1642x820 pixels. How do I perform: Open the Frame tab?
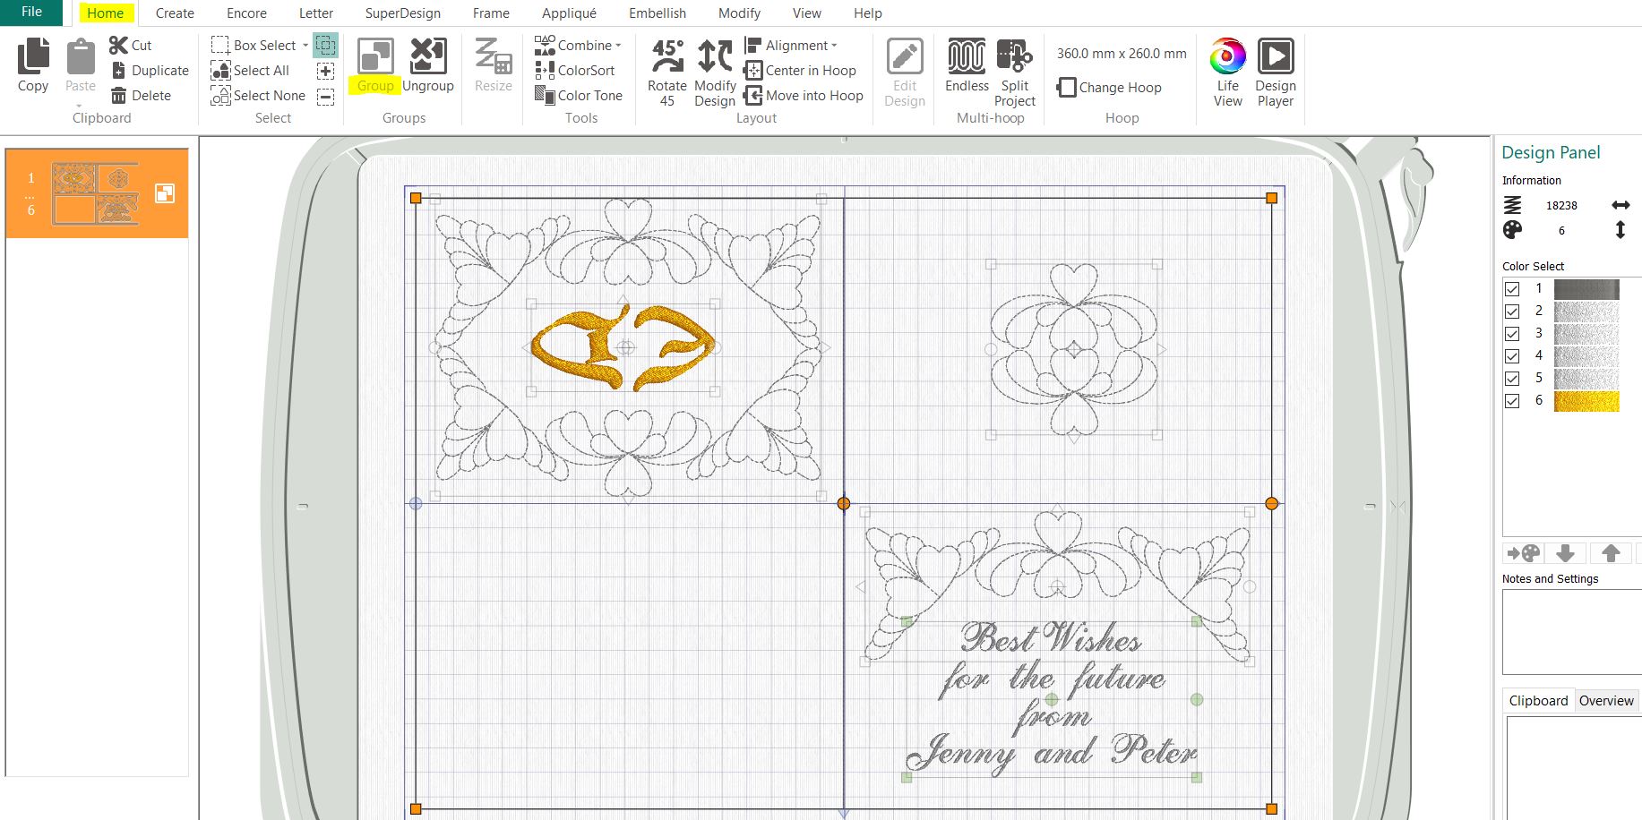click(x=491, y=13)
